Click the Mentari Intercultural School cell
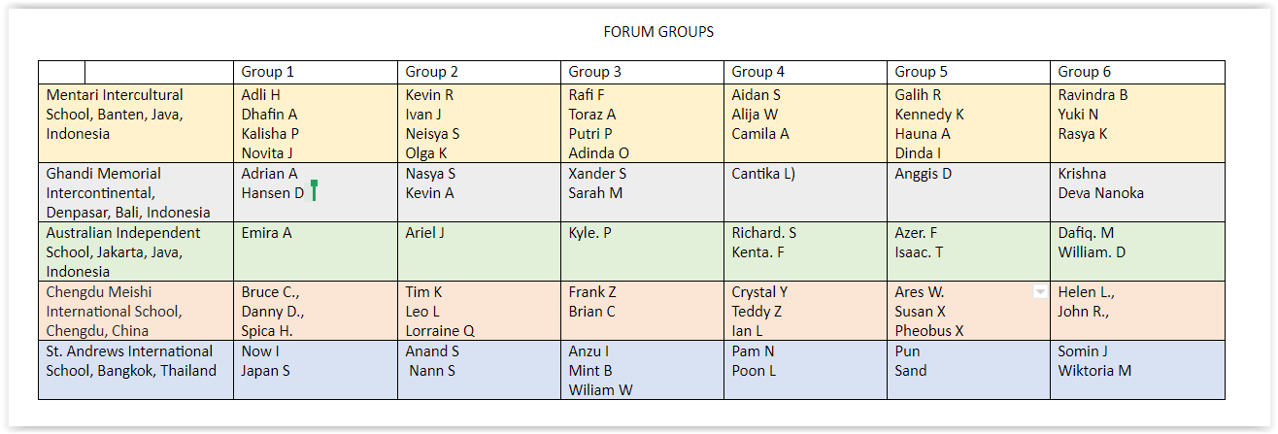This screenshot has width=1278, height=434. point(136,123)
